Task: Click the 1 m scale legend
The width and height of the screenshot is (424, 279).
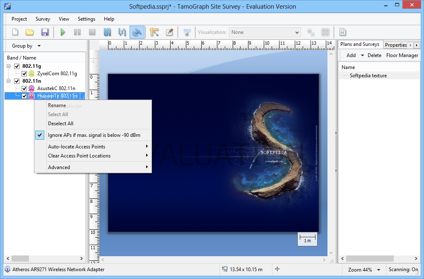Action: [308, 239]
